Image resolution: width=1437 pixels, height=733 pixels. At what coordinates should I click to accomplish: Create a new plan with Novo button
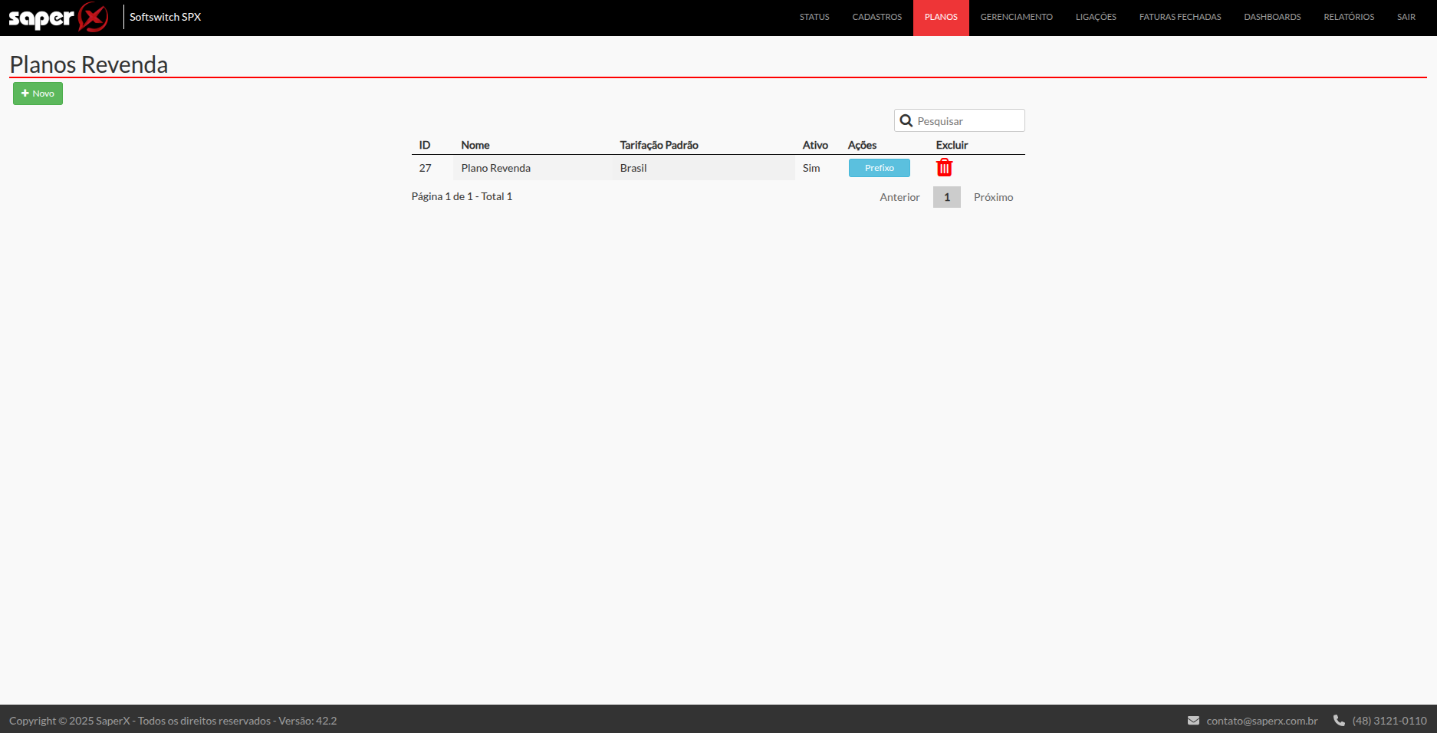(38, 94)
